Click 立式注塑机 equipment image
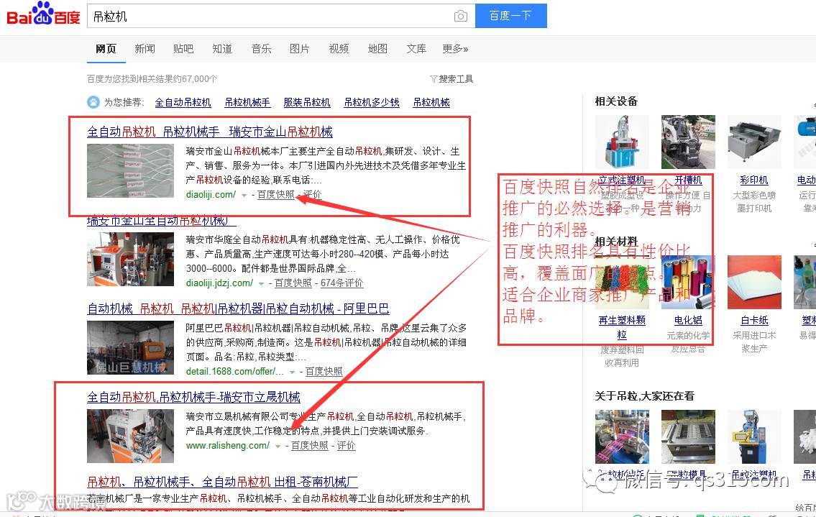The width and height of the screenshot is (816, 517). tap(622, 142)
